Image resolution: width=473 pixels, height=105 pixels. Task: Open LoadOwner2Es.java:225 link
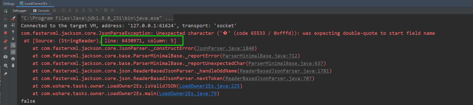click(209, 86)
